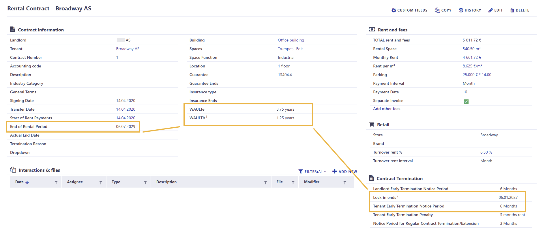The width and height of the screenshot is (545, 236).
Task: Click the Turnover rent 6.50 % value
Action: click(486, 152)
